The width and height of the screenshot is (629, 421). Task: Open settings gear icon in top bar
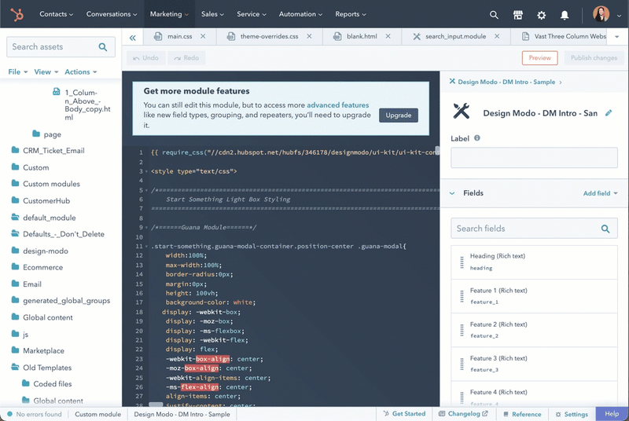(541, 15)
